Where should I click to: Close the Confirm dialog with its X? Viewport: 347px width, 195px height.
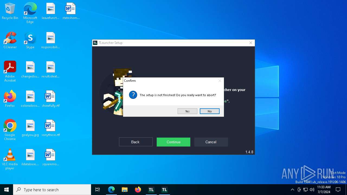click(x=220, y=81)
